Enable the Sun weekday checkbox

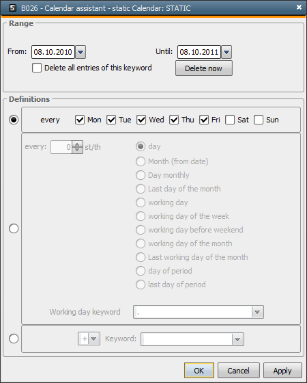tap(259, 120)
